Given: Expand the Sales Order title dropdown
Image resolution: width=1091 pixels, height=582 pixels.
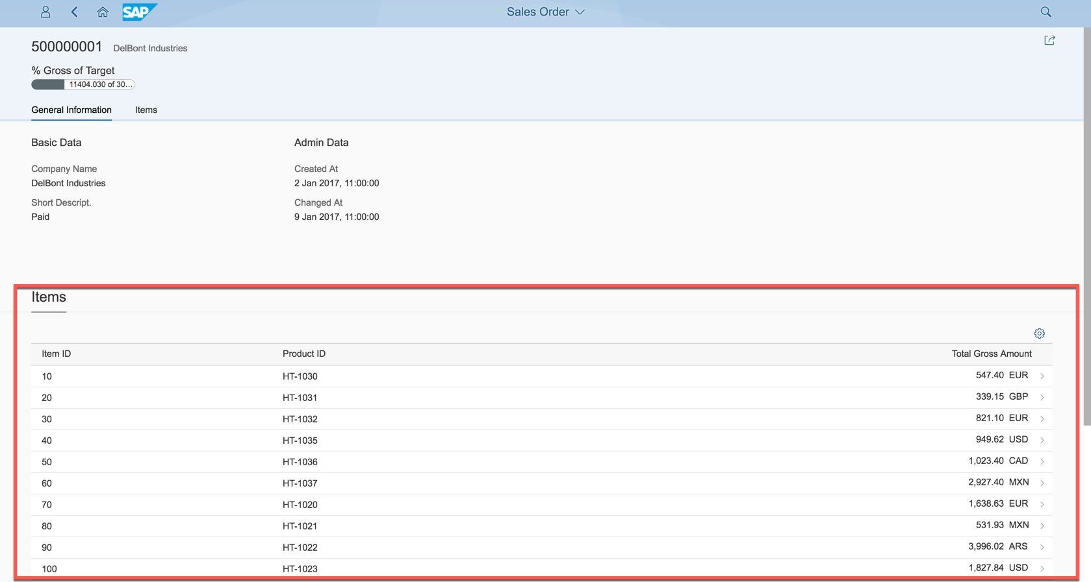Looking at the screenshot, I should pyautogui.click(x=545, y=12).
